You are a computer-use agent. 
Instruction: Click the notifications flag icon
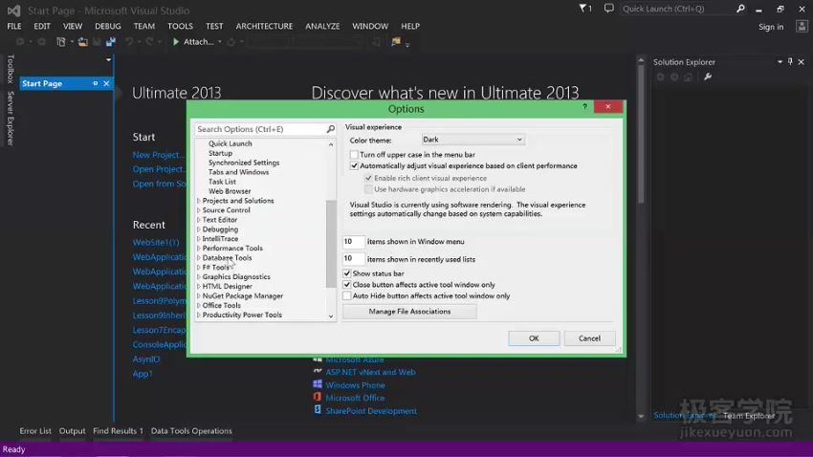coord(582,9)
